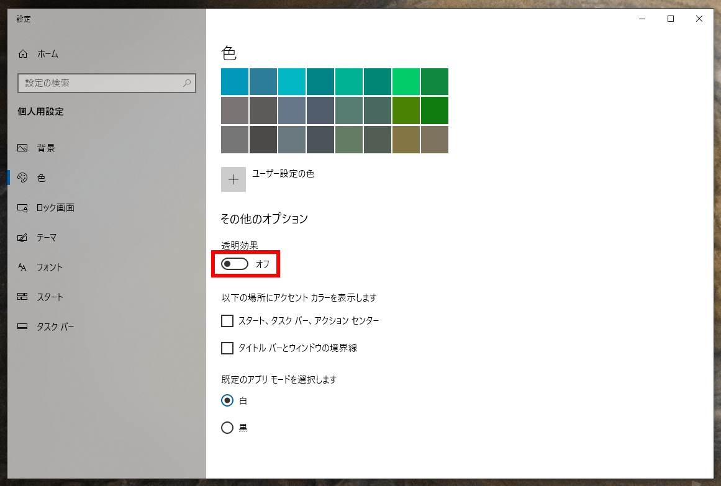Pick the bright green swatch in top row
Screen dimensions: 721x486
point(406,81)
